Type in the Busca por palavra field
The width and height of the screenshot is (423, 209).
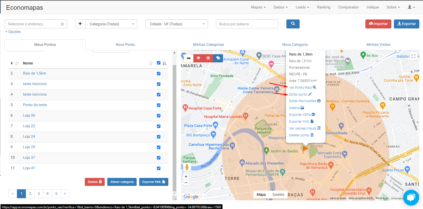click(247, 24)
